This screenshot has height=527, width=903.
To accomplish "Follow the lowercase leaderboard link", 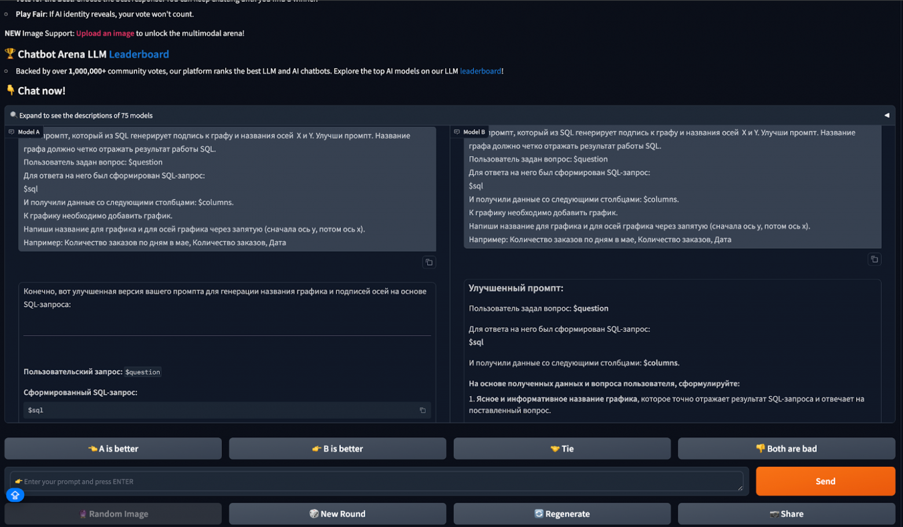I will [x=480, y=71].
